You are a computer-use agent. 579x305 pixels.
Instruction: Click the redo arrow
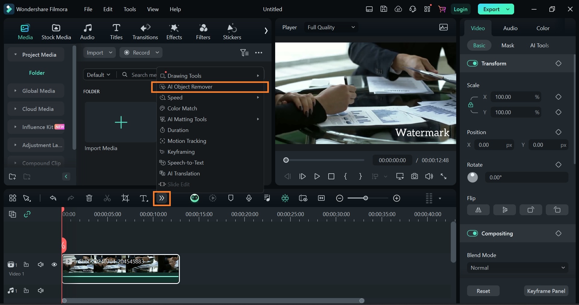71,198
